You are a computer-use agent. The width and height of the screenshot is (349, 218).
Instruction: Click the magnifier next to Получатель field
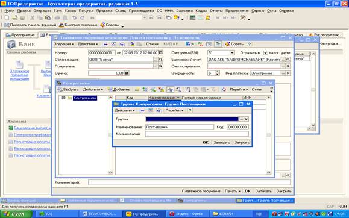point(161,66)
